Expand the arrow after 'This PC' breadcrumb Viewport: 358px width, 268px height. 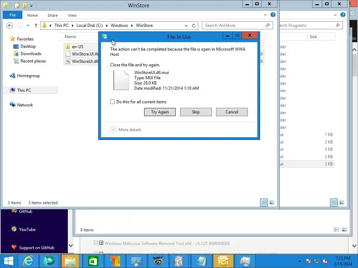pos(73,25)
